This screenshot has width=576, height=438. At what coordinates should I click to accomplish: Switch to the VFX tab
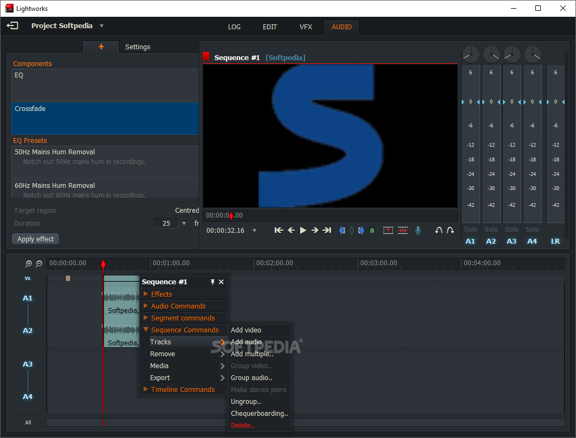pos(306,27)
